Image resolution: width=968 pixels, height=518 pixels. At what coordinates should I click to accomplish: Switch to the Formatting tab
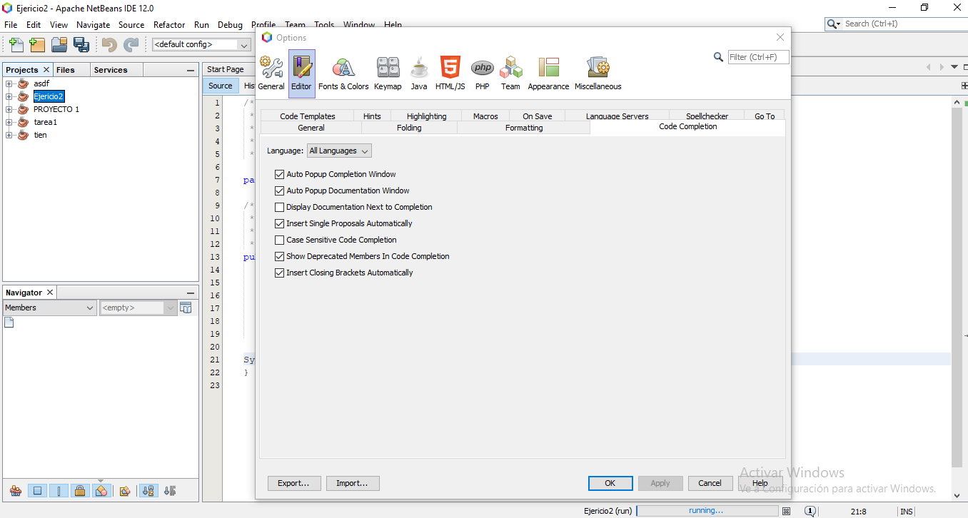[524, 128]
